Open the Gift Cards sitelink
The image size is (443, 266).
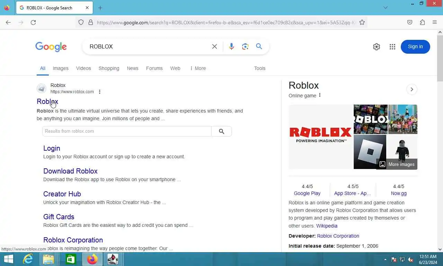59,217
